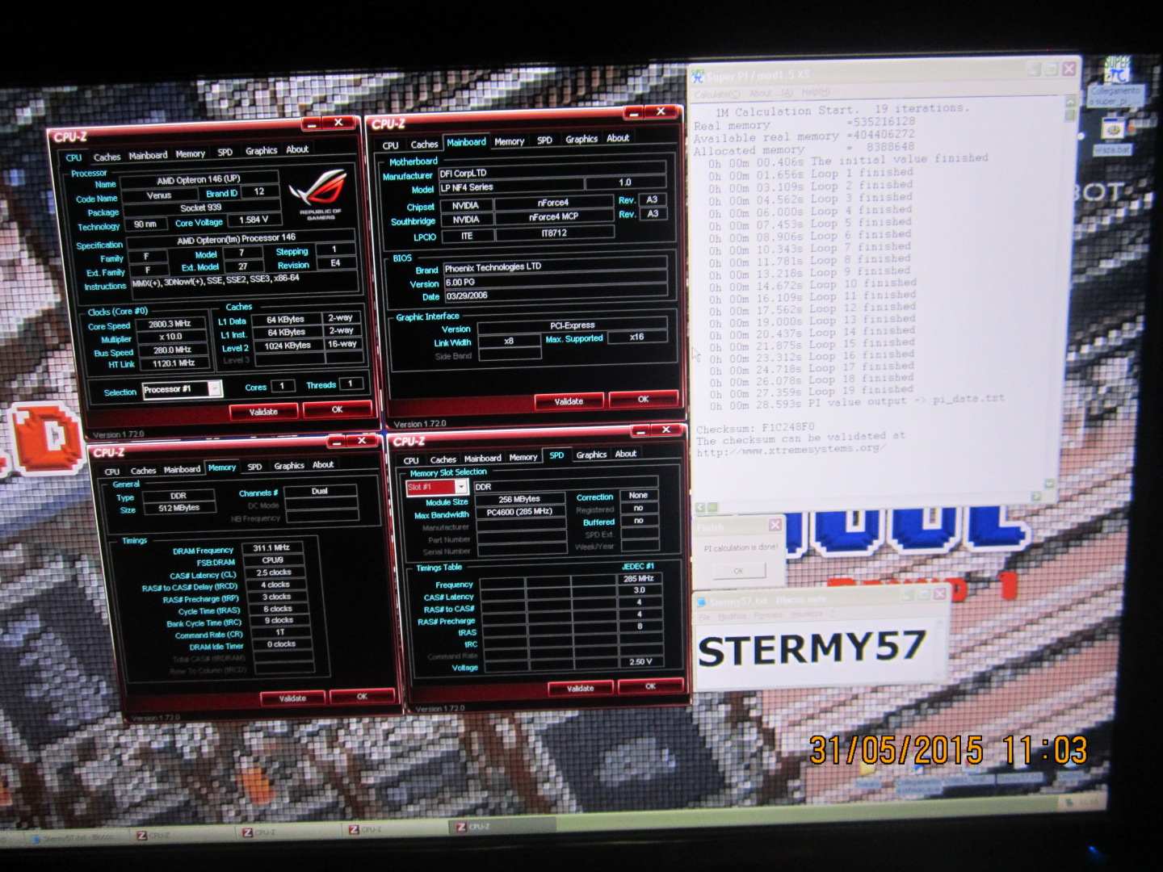The width and height of the screenshot is (1163, 872).
Task: Open CPU tab in the Memory window
Action: [112, 472]
